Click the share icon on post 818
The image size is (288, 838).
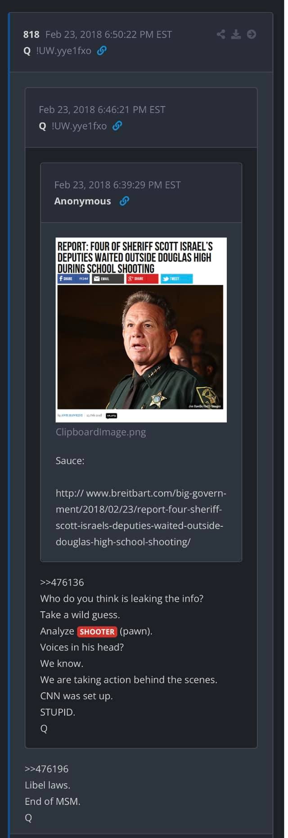point(220,34)
